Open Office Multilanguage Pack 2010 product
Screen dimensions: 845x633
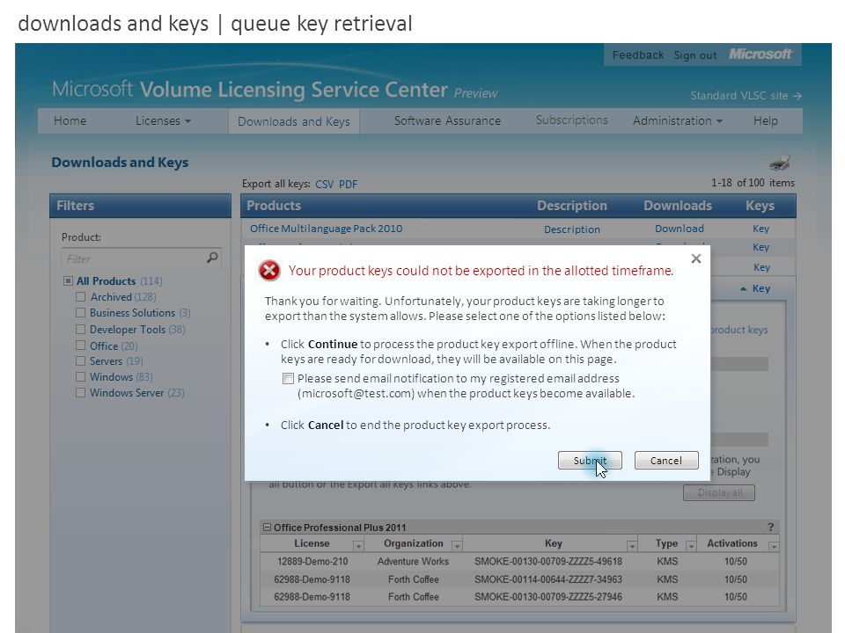click(x=326, y=229)
